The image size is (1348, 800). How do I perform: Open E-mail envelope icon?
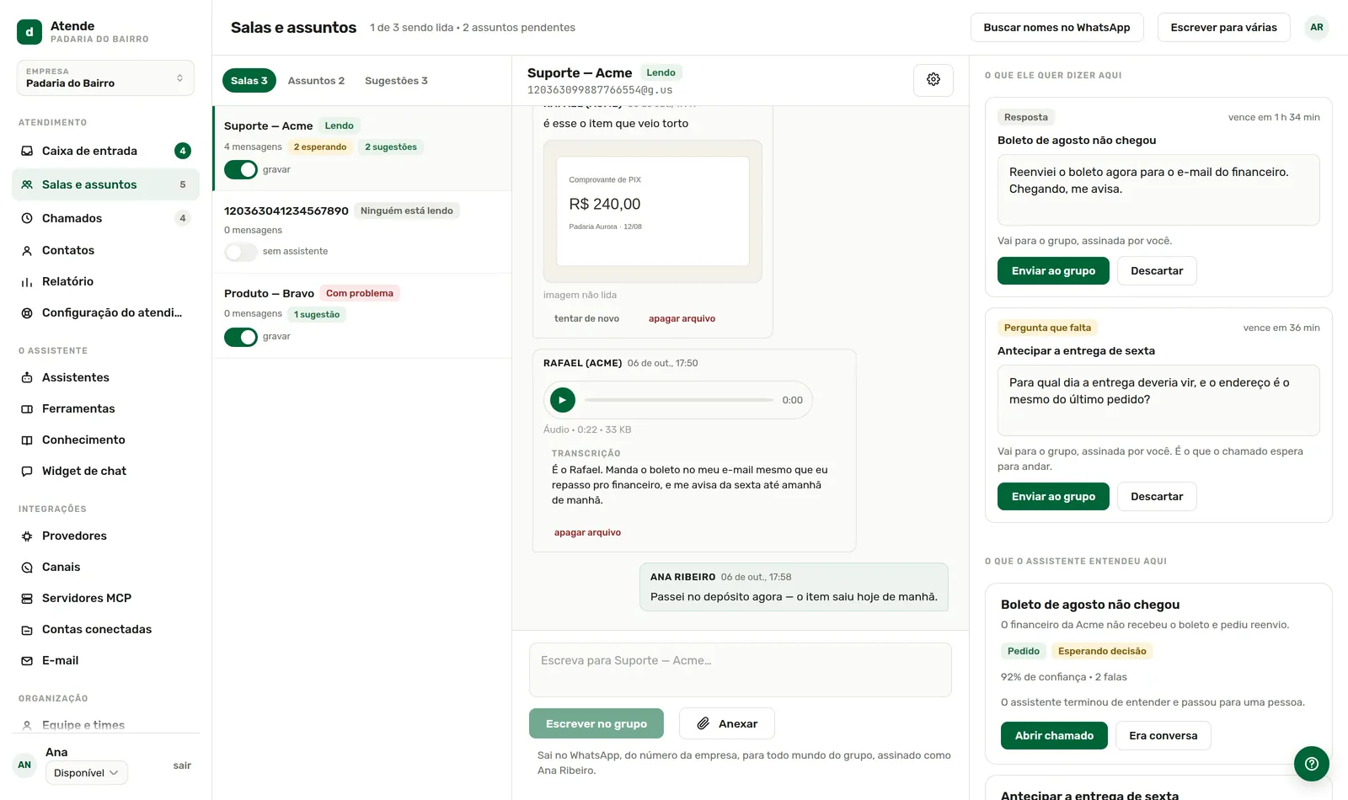(27, 660)
